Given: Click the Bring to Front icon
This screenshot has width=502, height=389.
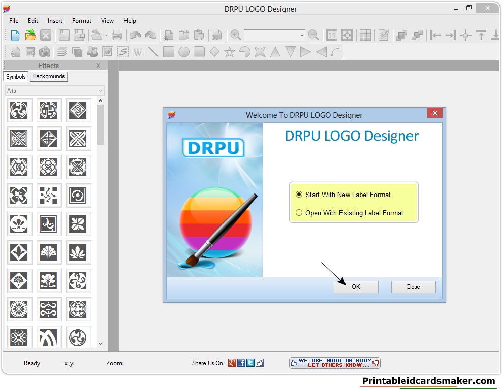Looking at the screenshot, I should point(401,35).
